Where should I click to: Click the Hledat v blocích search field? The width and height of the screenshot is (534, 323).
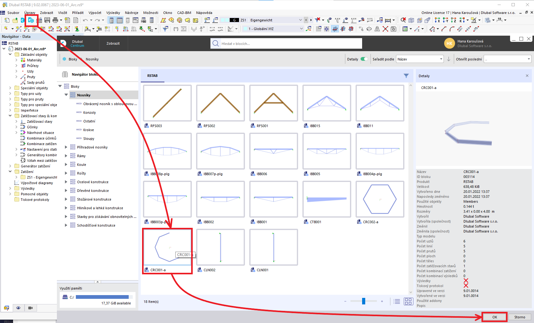click(286, 43)
